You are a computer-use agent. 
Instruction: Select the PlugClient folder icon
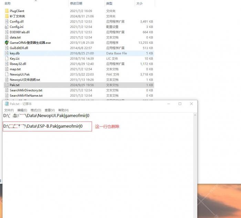[x=7, y=11]
